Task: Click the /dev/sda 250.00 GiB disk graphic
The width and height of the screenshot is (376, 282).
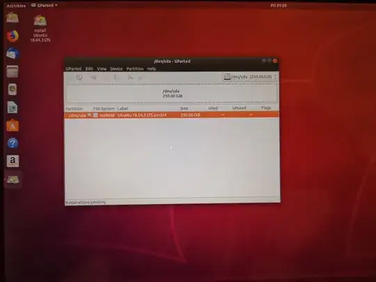Action: (x=172, y=93)
